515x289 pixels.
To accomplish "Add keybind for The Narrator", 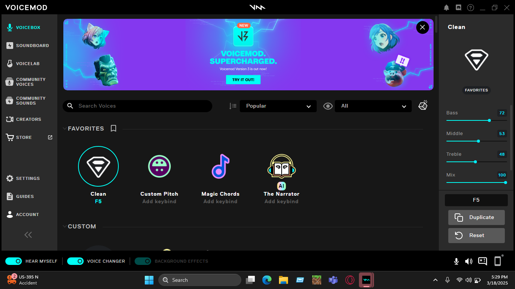I will tap(282, 202).
